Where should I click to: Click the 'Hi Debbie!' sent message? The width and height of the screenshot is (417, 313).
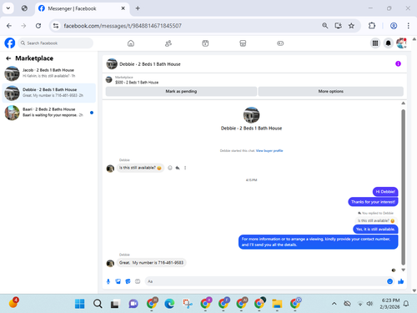pos(385,192)
